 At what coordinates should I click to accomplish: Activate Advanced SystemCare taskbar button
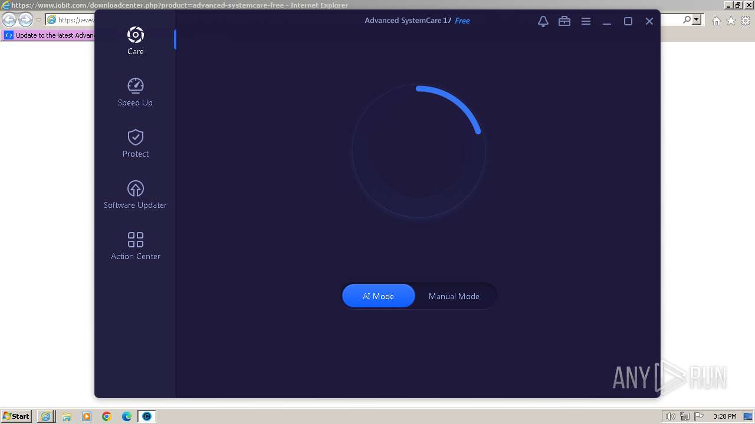tap(147, 416)
